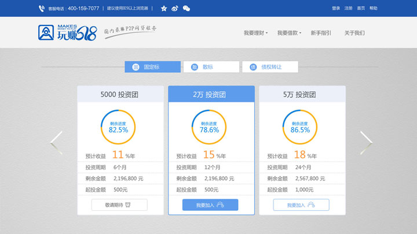Expand the 我要借款 dropdown menu
The width and height of the screenshot is (417, 234).
point(289,34)
